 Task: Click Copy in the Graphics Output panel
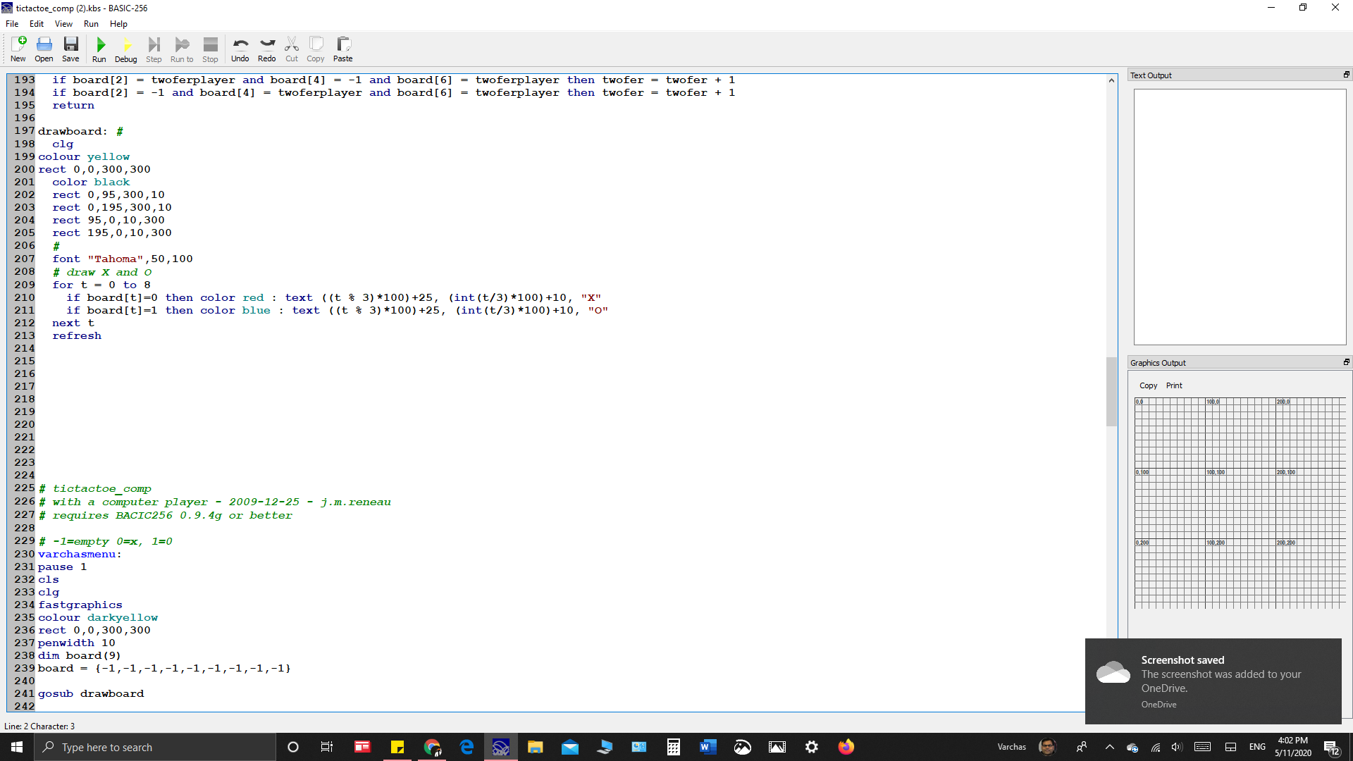click(x=1148, y=385)
